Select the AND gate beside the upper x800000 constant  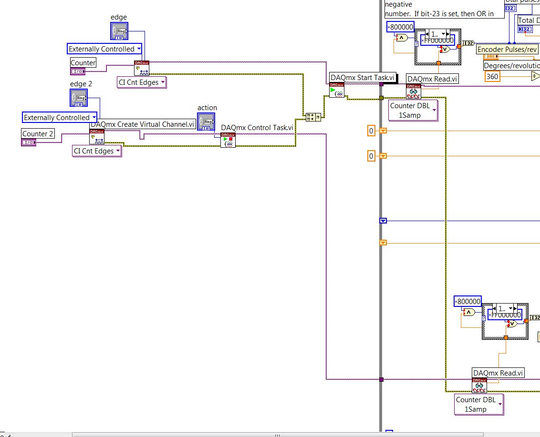click(402, 38)
